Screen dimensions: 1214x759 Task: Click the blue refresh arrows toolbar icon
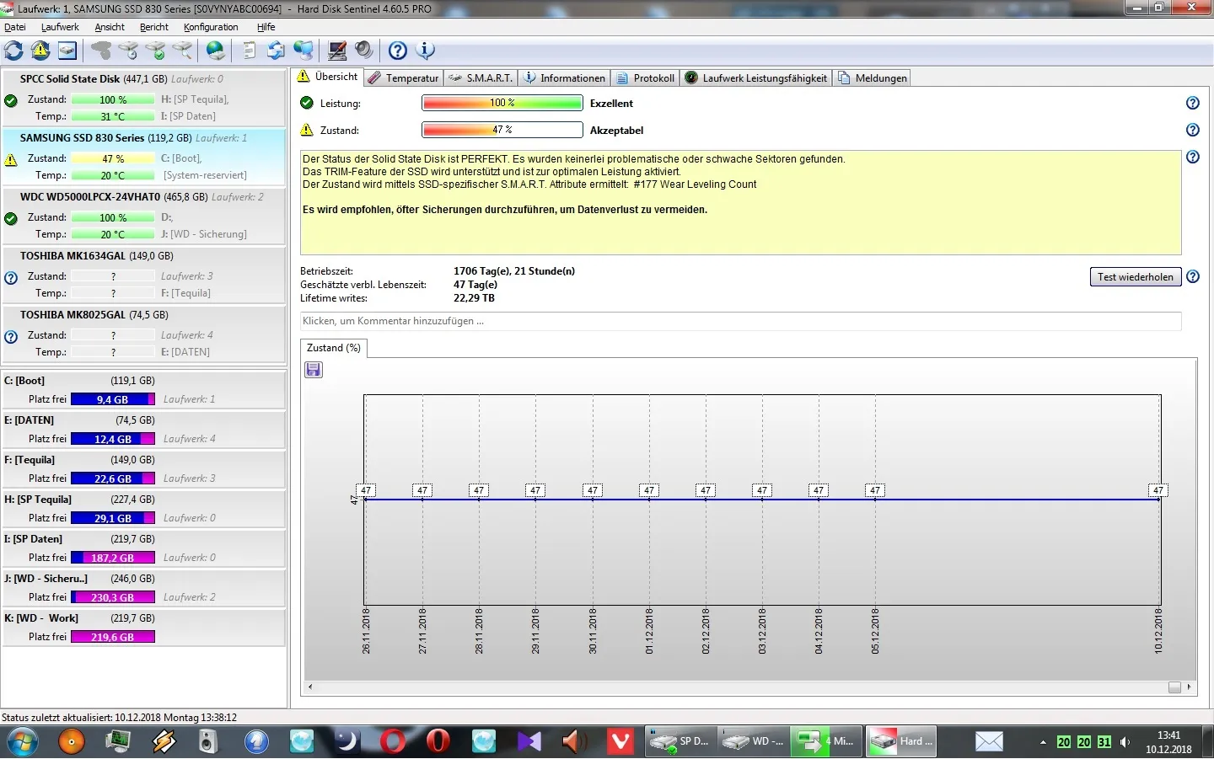14,51
